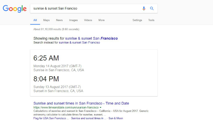Open the 'Sun & Moon' sitelink
The image size is (213, 125).
[x=116, y=118]
